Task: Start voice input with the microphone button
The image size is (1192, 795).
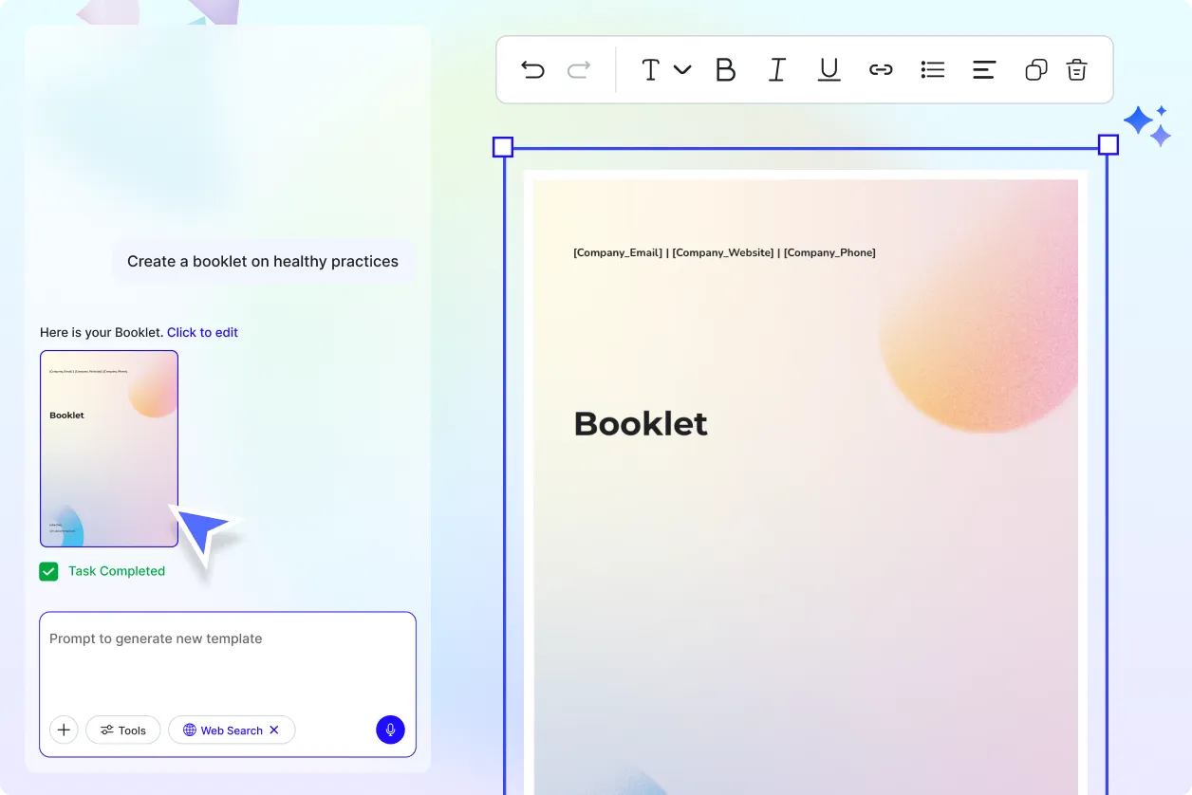Action: [x=390, y=730]
